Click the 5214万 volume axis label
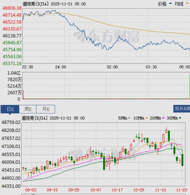 [14, 86]
